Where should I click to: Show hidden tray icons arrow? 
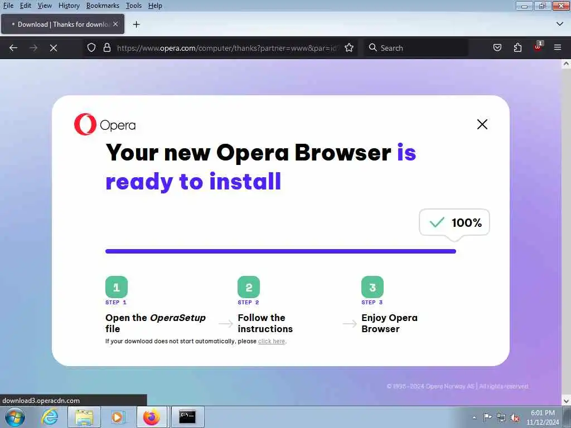click(474, 417)
